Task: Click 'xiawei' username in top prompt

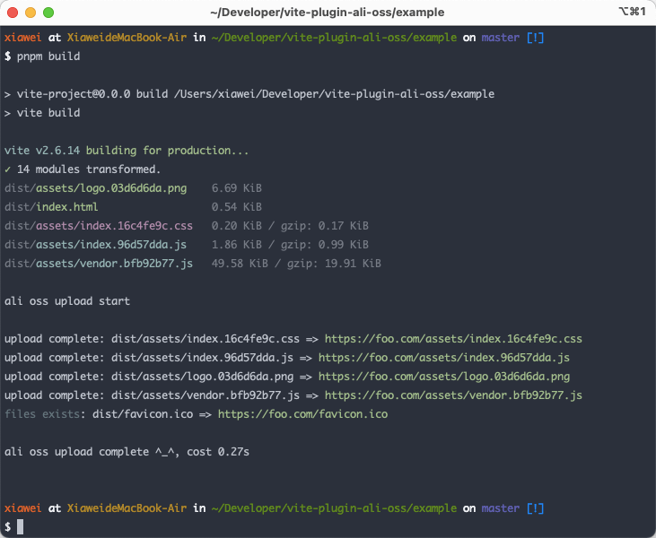Action: coord(23,38)
